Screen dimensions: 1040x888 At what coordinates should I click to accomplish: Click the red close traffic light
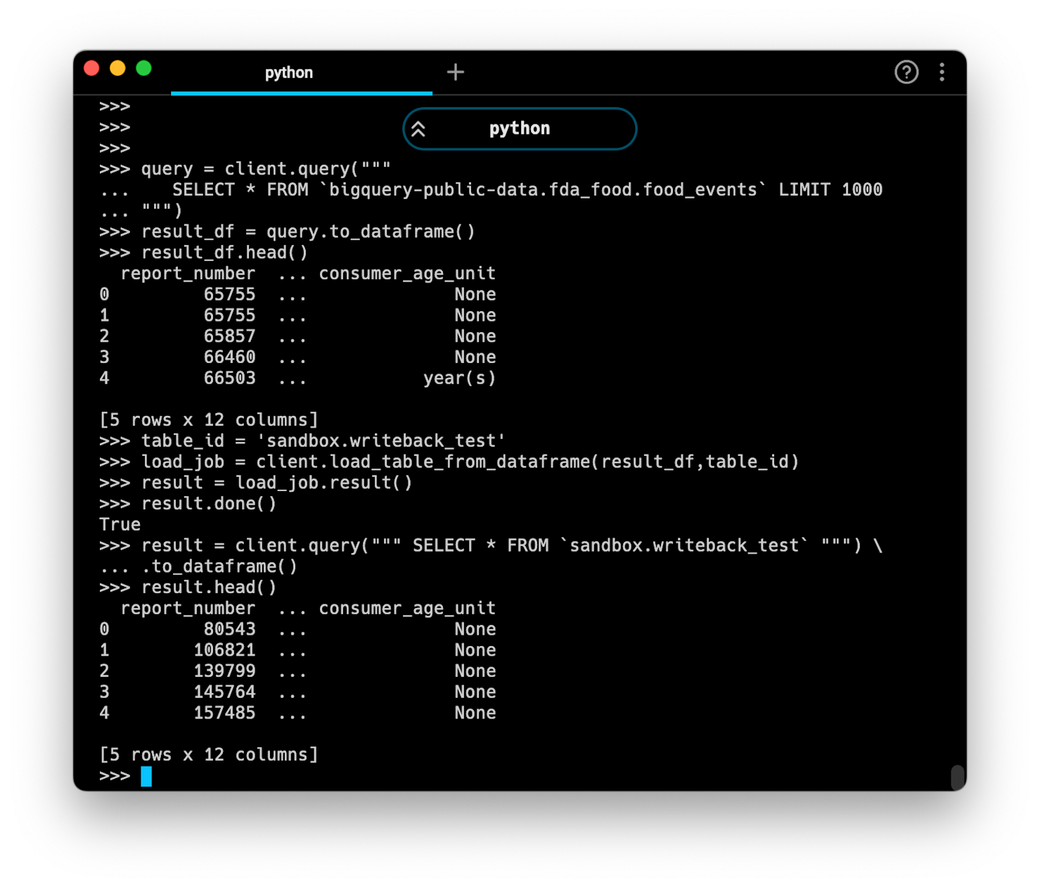[91, 68]
